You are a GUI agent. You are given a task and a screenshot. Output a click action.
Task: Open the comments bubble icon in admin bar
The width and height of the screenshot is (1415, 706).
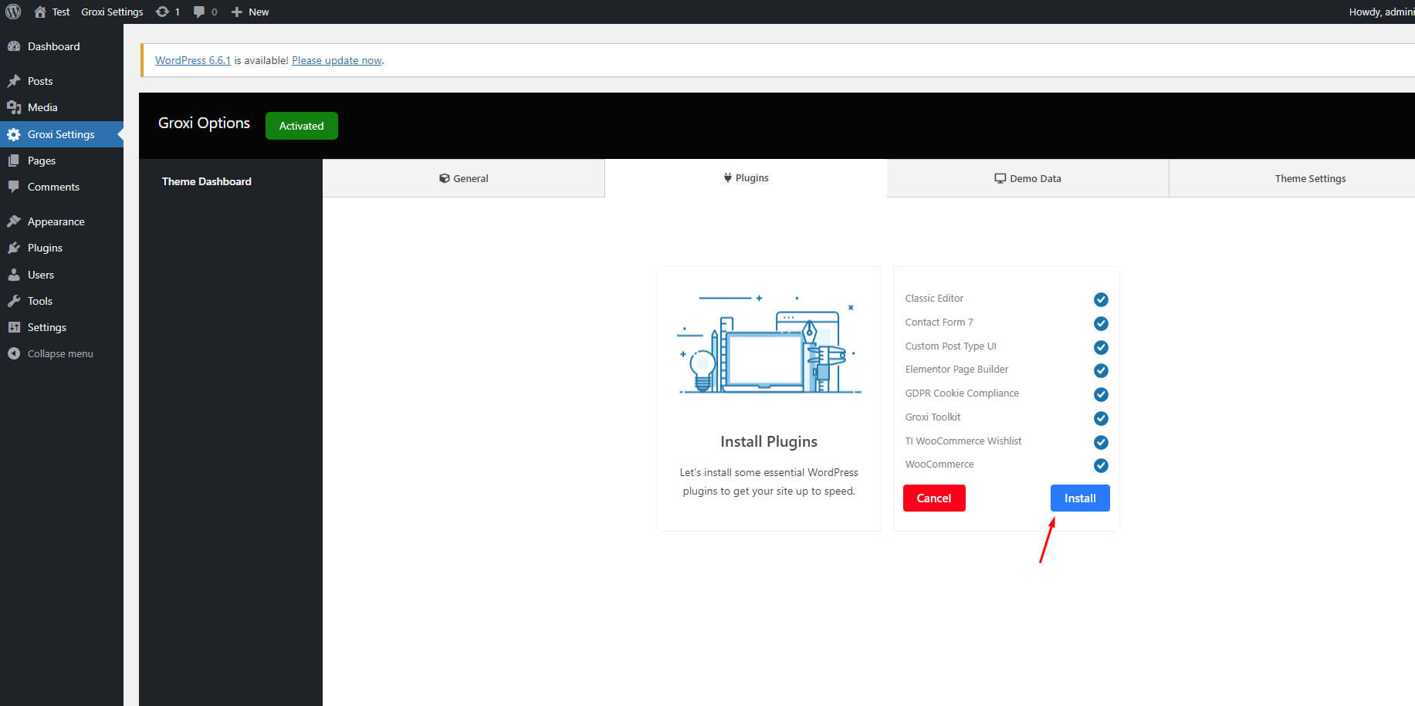(199, 12)
